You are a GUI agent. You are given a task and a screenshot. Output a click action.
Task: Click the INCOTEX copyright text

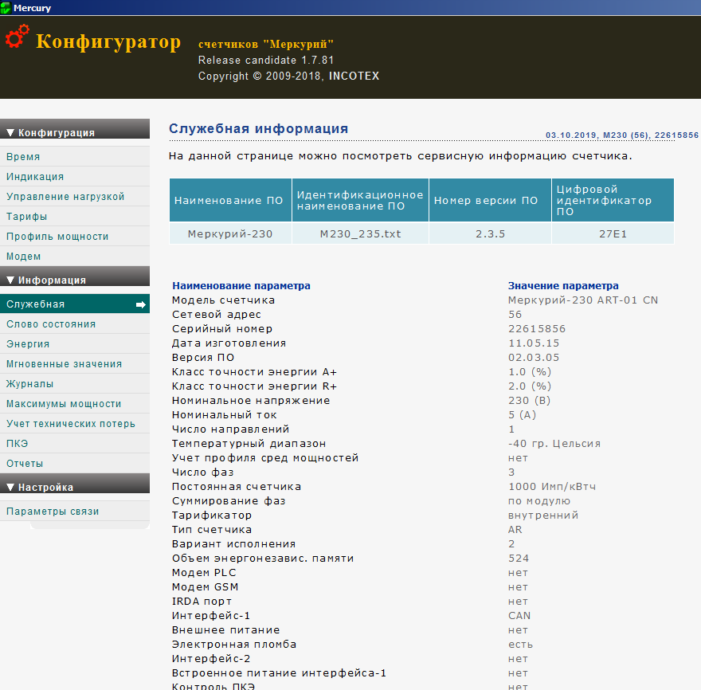354,76
